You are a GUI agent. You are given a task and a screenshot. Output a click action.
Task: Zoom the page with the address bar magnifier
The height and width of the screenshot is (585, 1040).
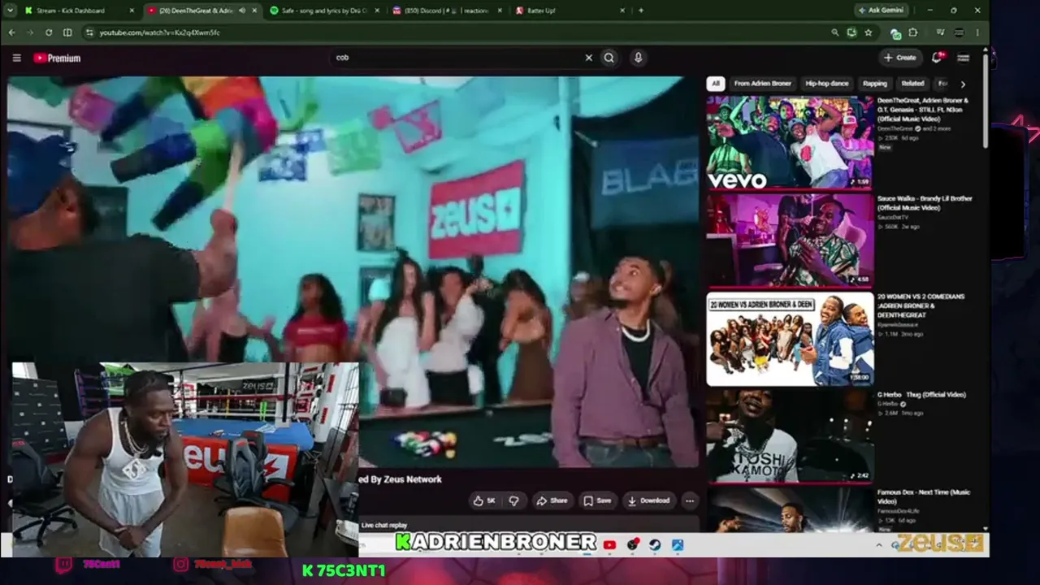tap(834, 32)
